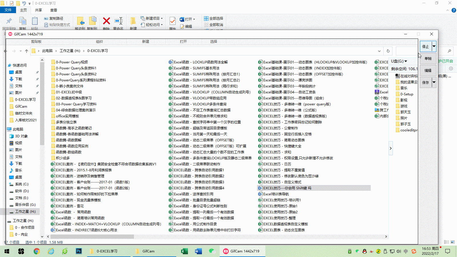Viewport: 457px width, 257px height.
Task: Open dropdown arrow next to 保存 button
Action: (x=434, y=82)
